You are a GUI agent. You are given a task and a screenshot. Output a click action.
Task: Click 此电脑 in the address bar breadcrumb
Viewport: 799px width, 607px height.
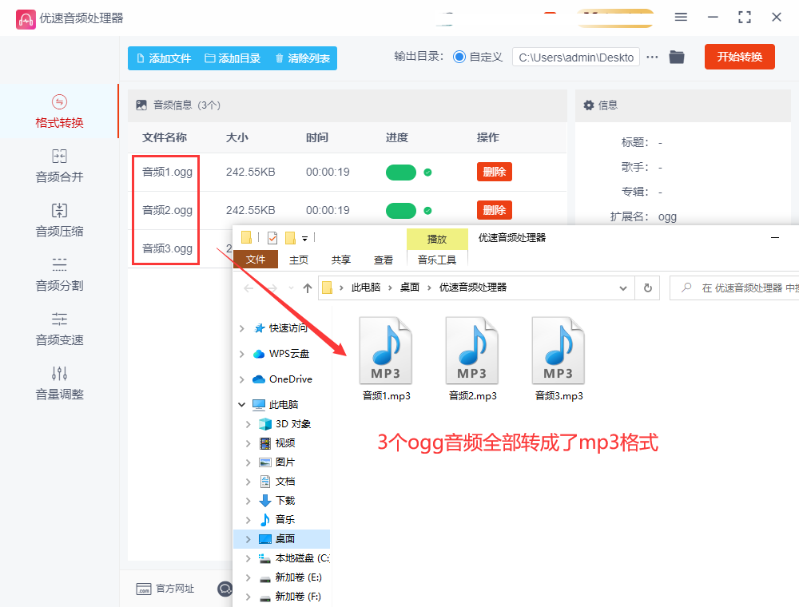(366, 288)
